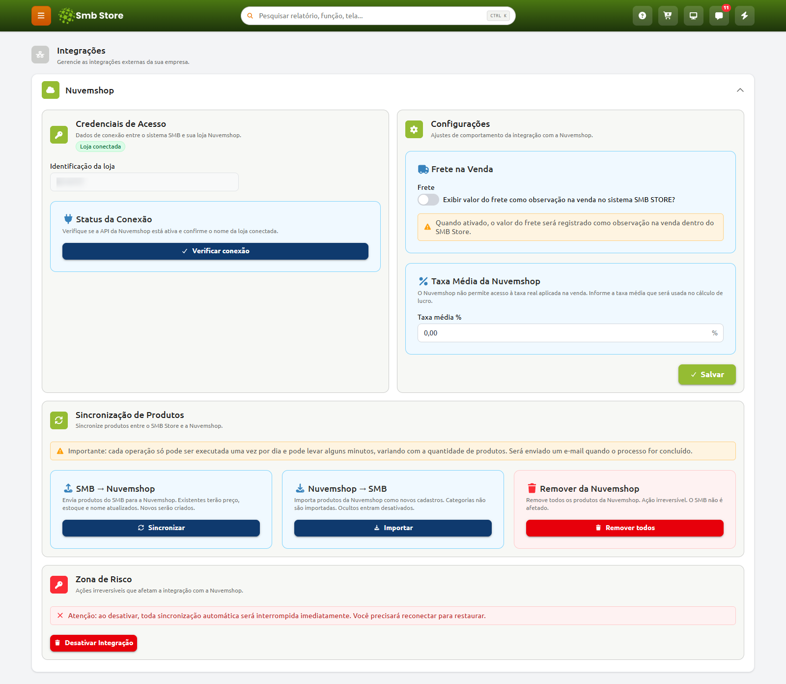Screen dimensions: 786x684
Task: Click the 'Importante: cada operação' notice
Action: [x=380, y=451]
